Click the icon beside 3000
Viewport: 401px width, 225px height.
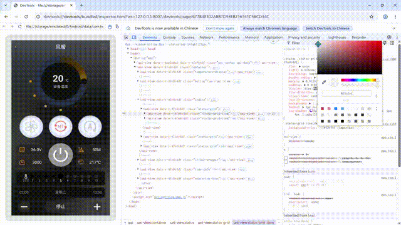click(22, 162)
